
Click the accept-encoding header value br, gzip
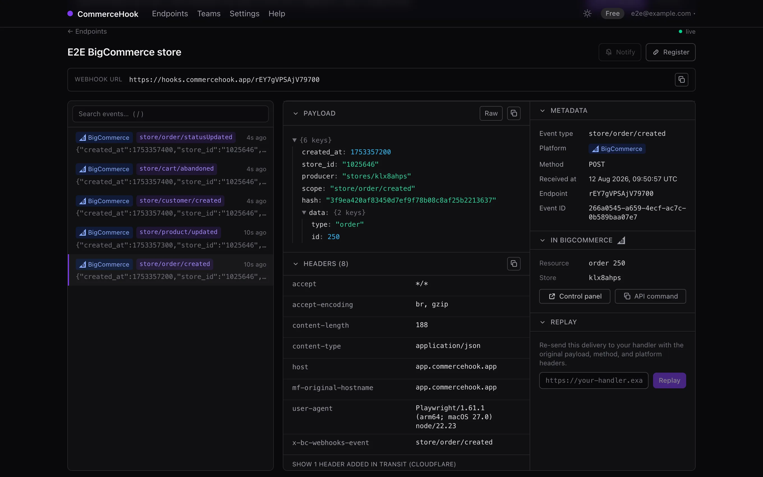pyautogui.click(x=432, y=304)
